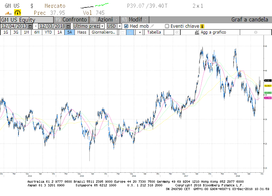Click the 2015 year label on time axis

pyautogui.click(x=82, y=176)
